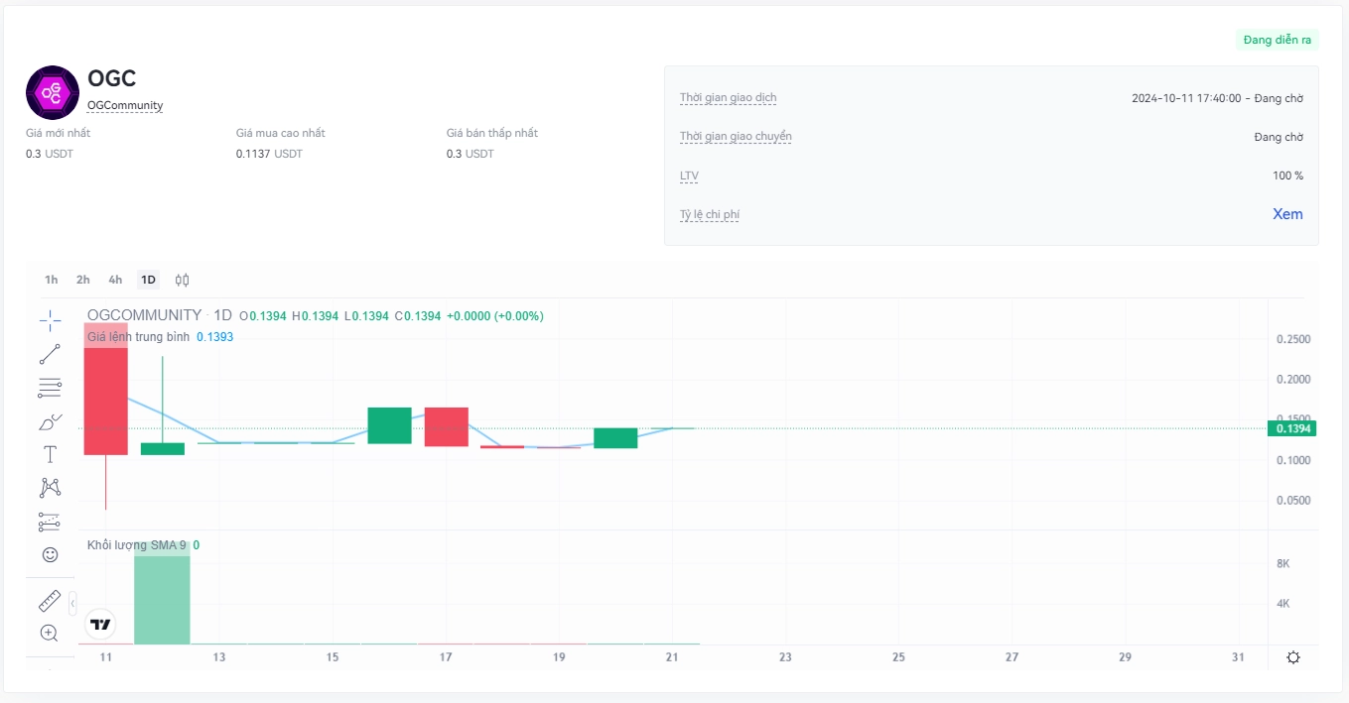
Task: Click the 'Xem' link for Tỷ lệ chi phí
Action: (1287, 214)
